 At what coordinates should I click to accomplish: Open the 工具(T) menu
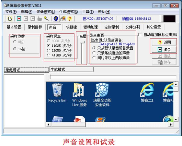point(88,12)
